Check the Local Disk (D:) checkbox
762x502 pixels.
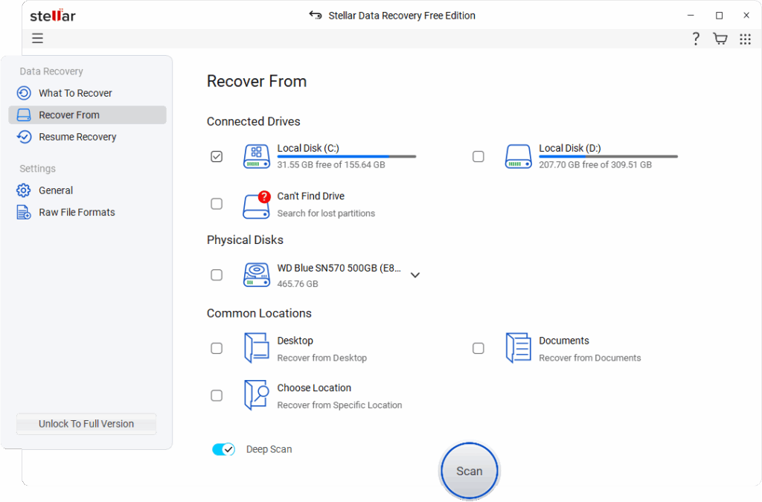click(x=478, y=156)
